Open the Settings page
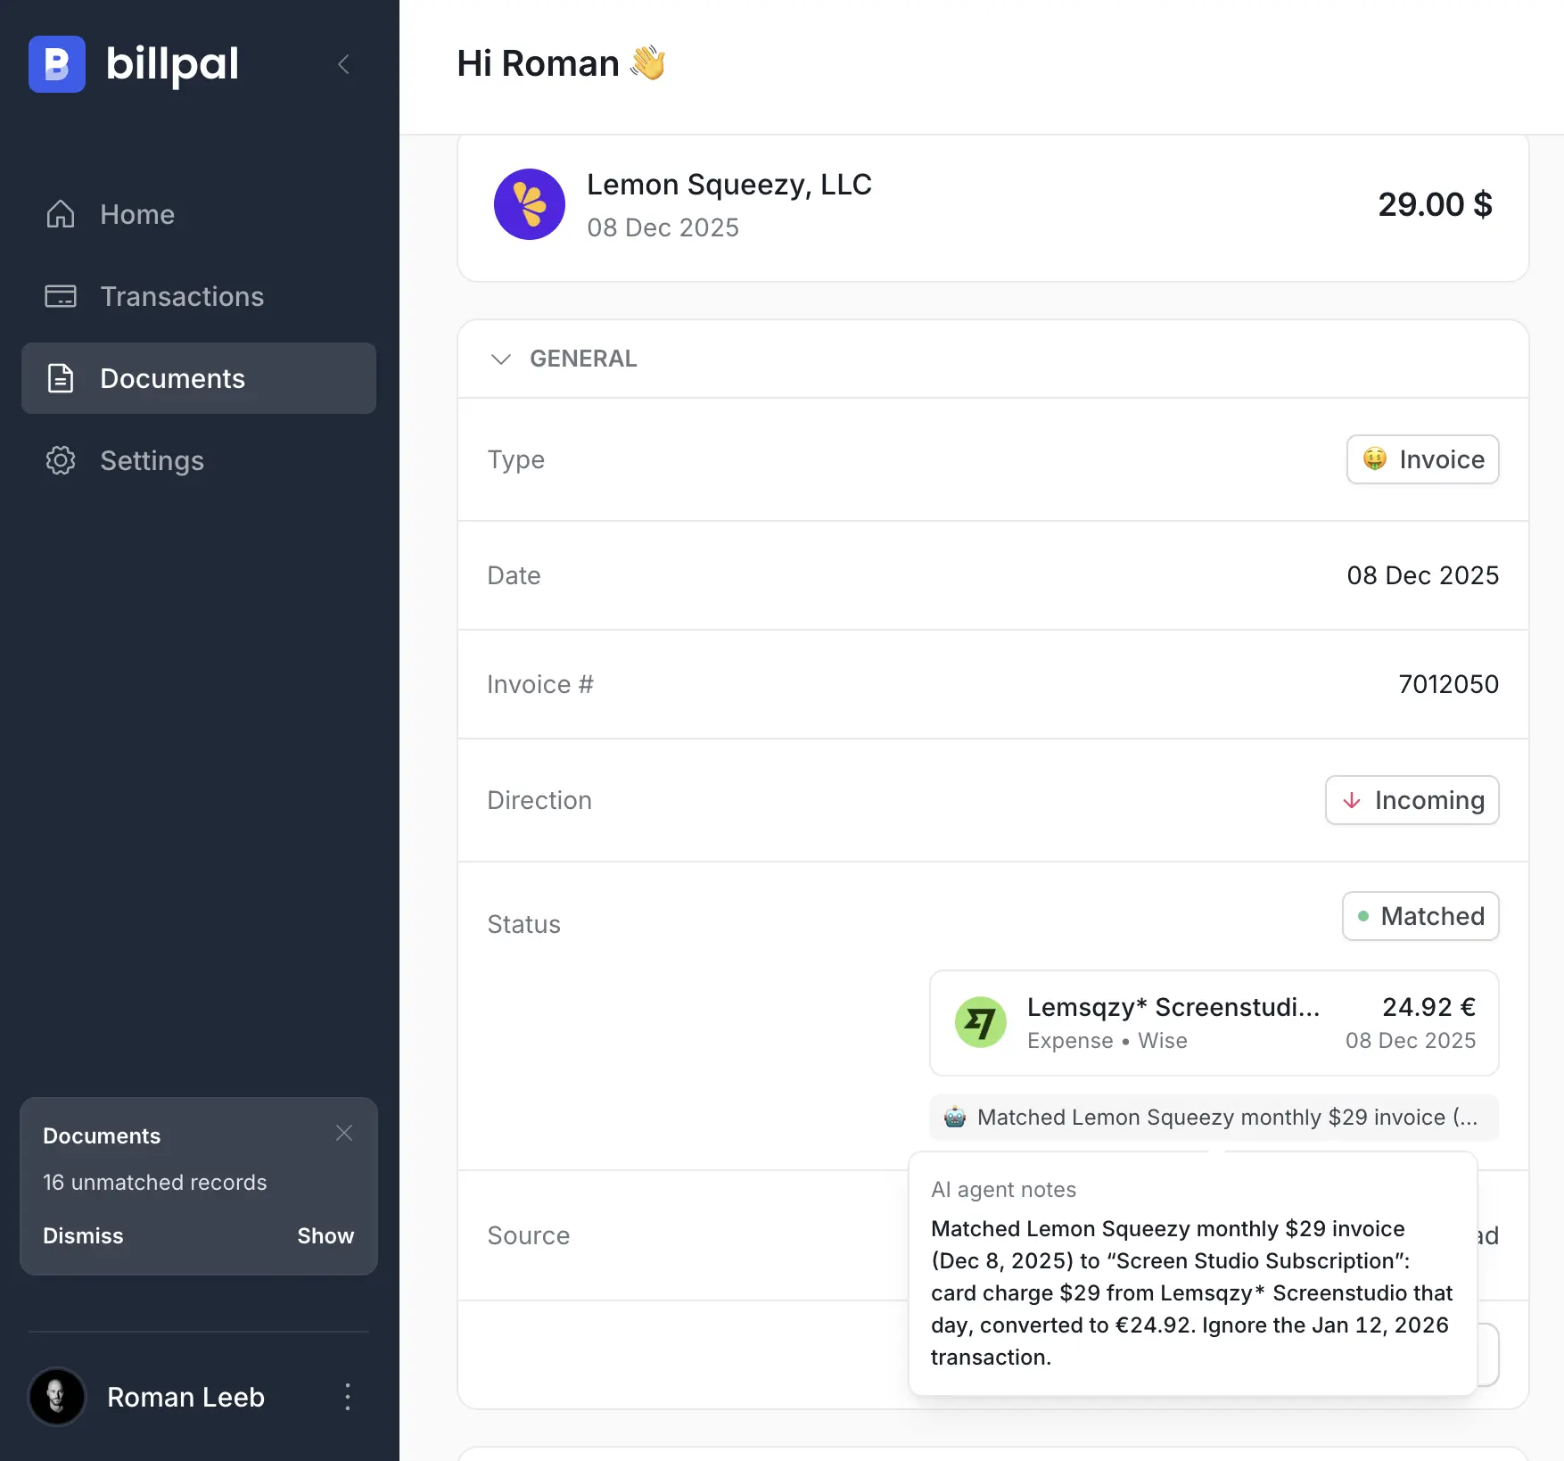Screen dimensions: 1564x1461 click(199, 460)
